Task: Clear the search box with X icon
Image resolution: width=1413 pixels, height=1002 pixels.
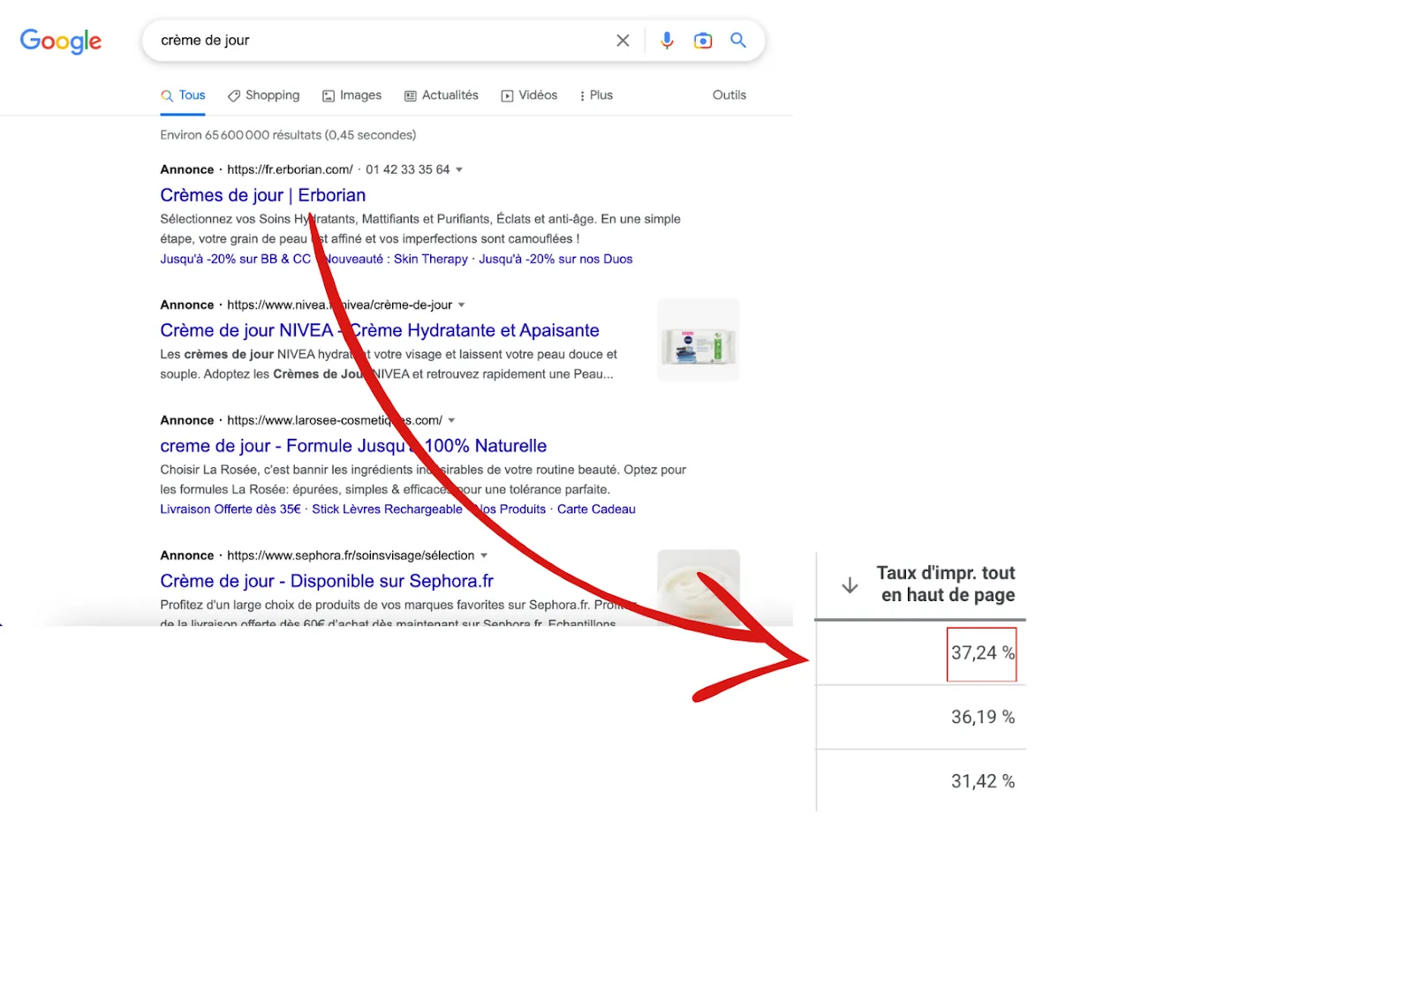Action: tap(623, 41)
